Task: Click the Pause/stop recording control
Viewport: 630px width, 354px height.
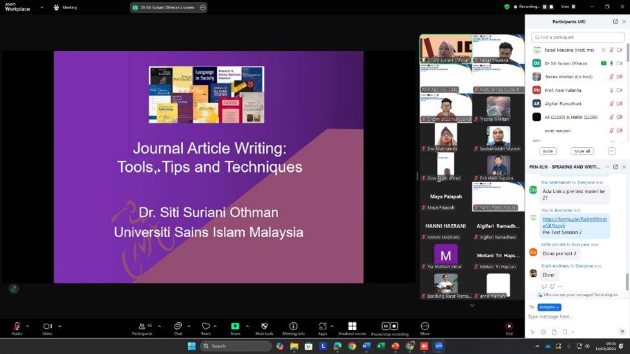Action: pos(389,326)
